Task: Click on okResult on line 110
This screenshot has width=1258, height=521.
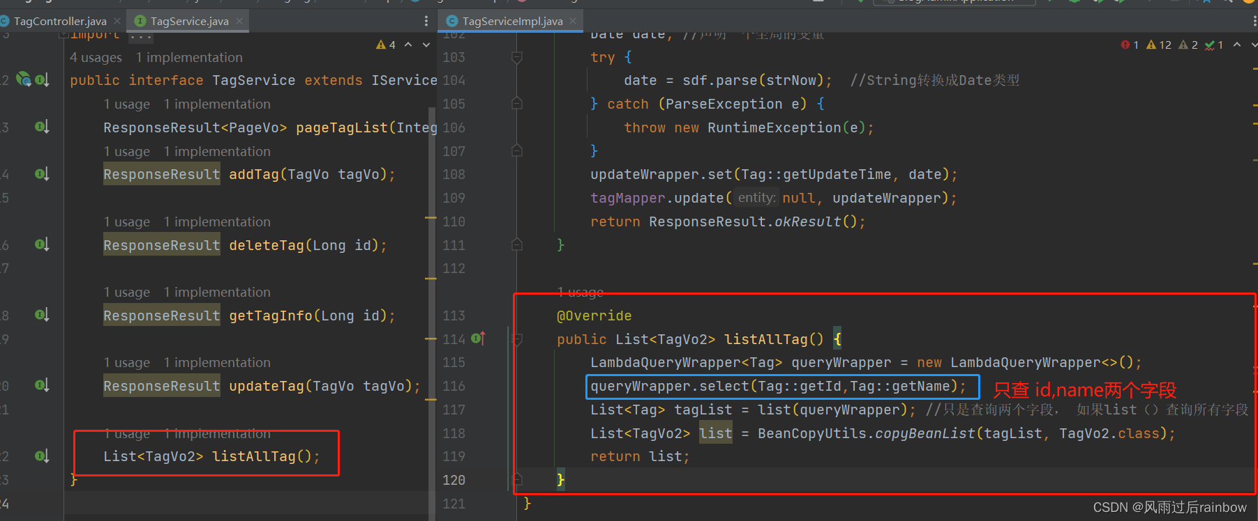Action: click(808, 221)
